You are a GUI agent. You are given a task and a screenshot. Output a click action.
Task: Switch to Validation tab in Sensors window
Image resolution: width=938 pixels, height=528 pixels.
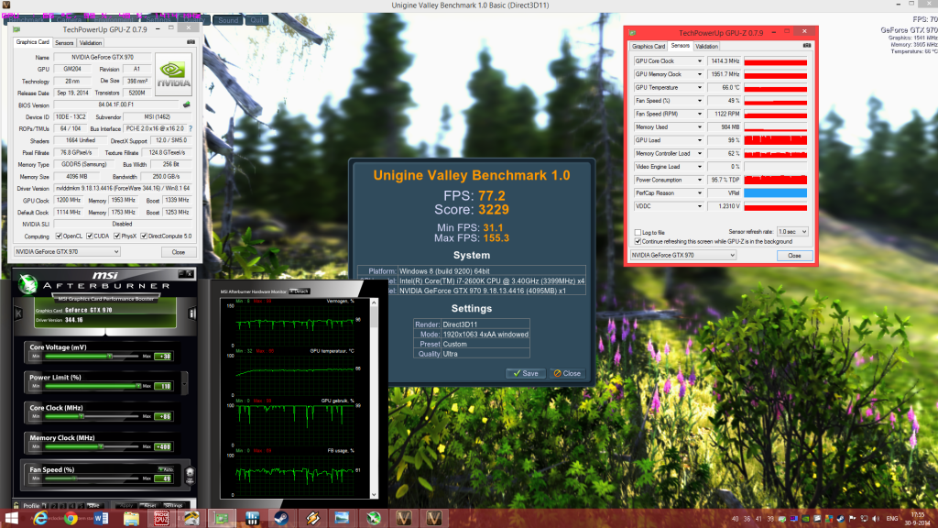coord(706,46)
